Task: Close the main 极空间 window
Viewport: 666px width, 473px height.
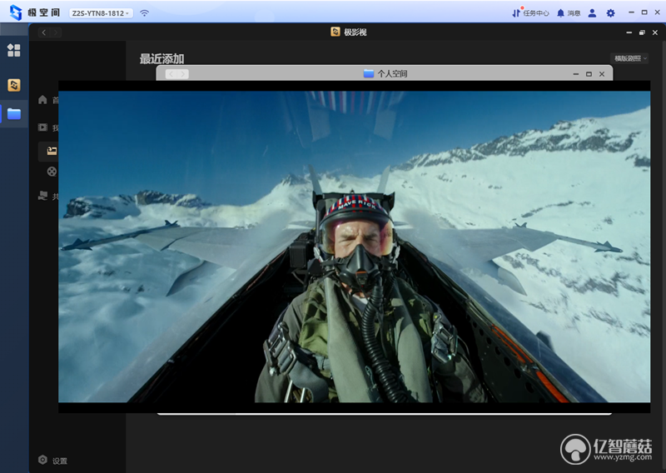Action: [x=658, y=12]
